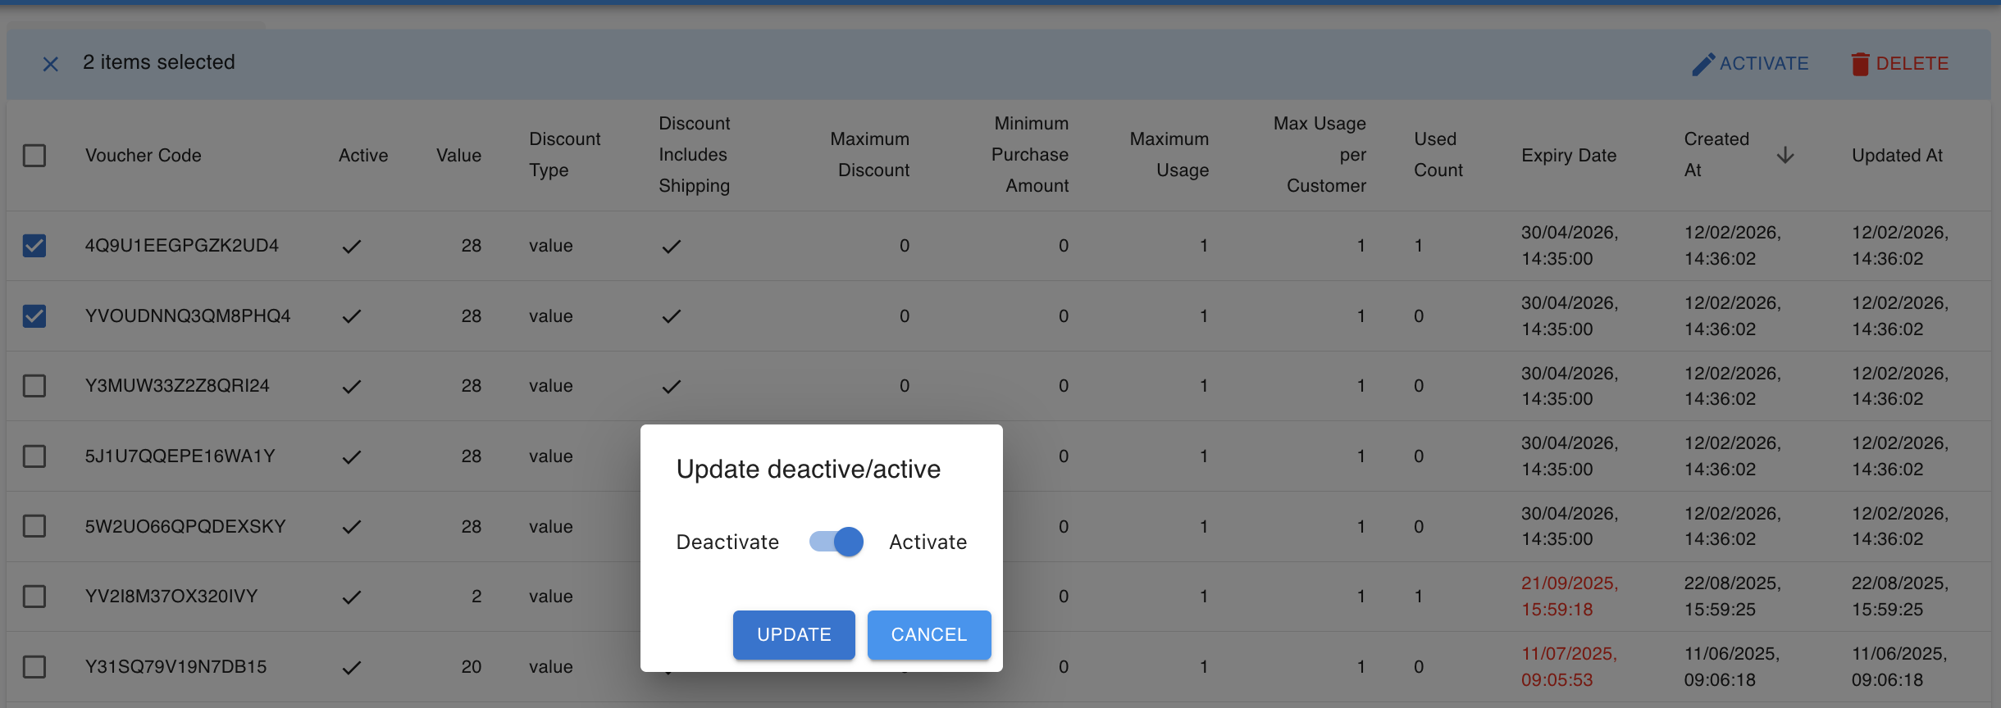Screen dimensions: 2001x708
Task: Select checkbox for voucher YV2I8M37OX320IVY
Action: tap(34, 597)
